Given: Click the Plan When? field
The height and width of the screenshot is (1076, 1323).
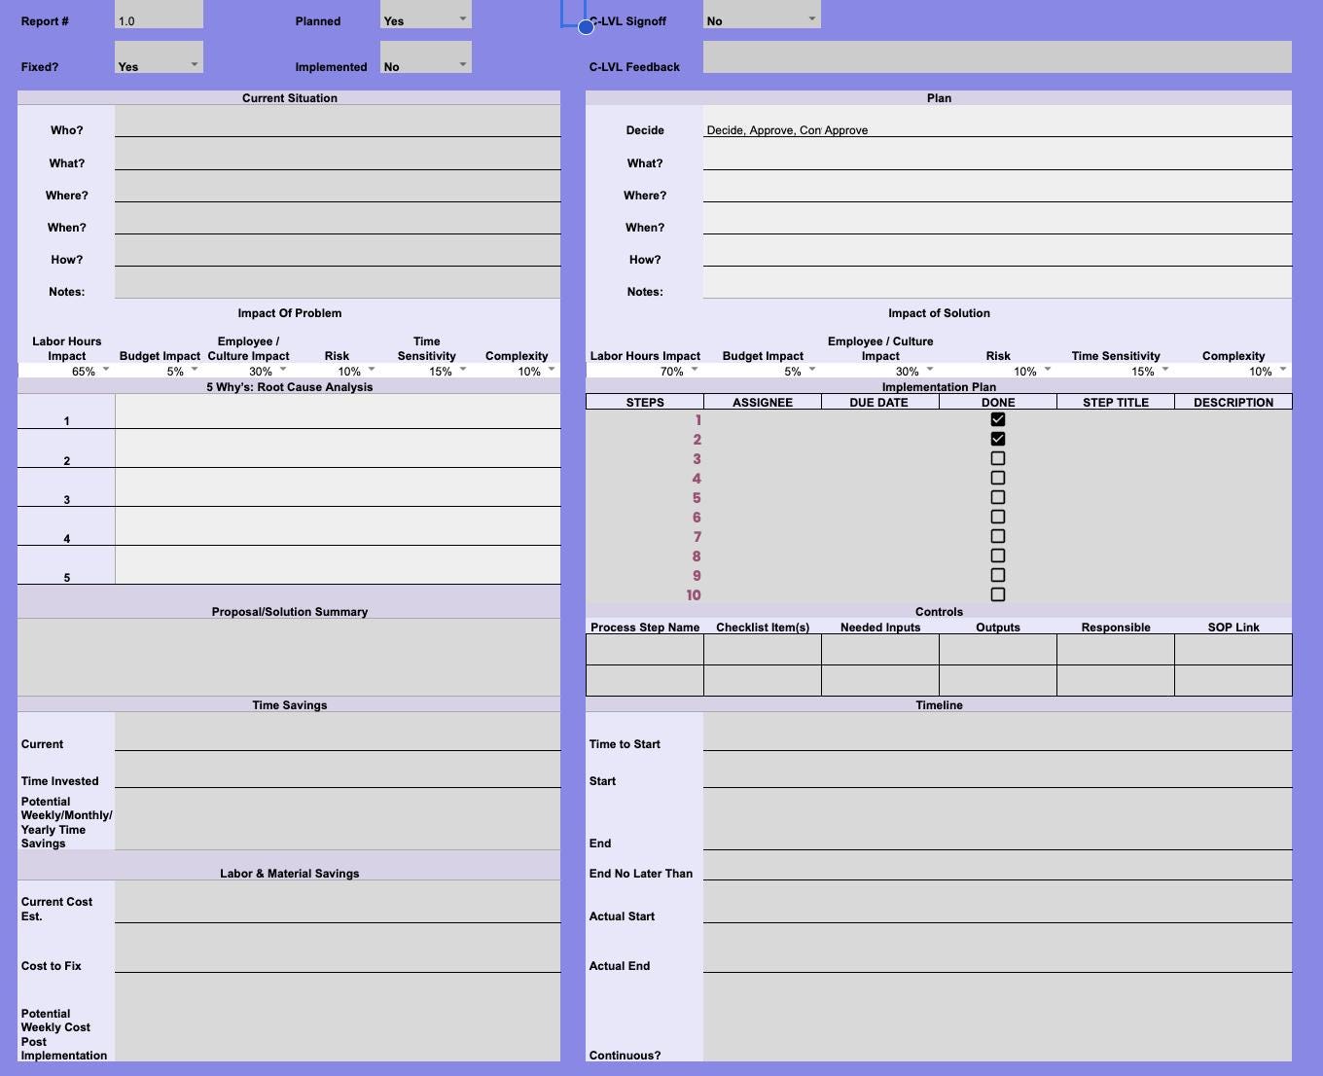Looking at the screenshot, I should (997, 218).
